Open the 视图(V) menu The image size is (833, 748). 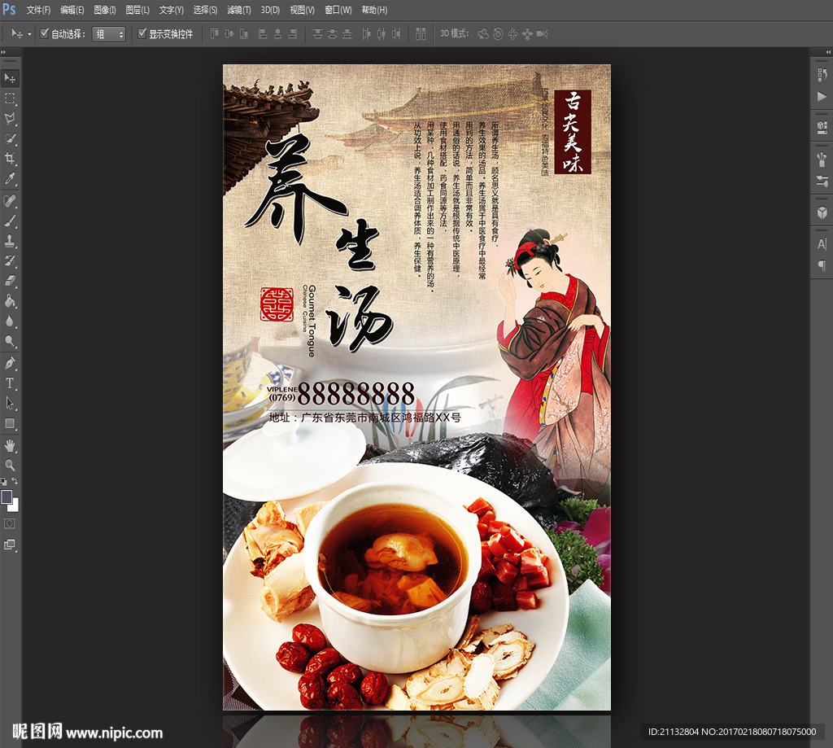[x=302, y=10]
